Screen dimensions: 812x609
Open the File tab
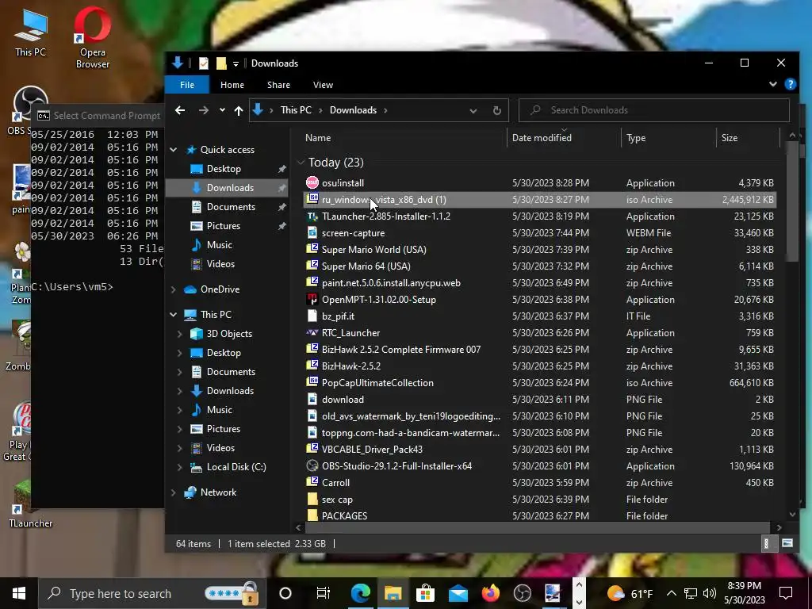[x=187, y=85]
